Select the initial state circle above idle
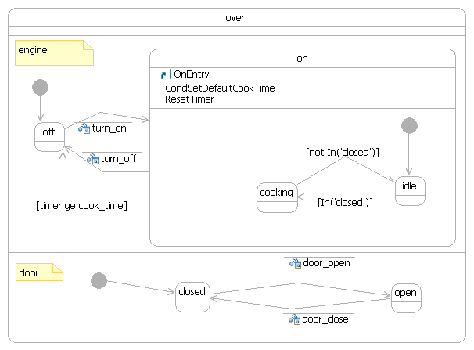This screenshot has height=350, width=474. pyautogui.click(x=409, y=125)
